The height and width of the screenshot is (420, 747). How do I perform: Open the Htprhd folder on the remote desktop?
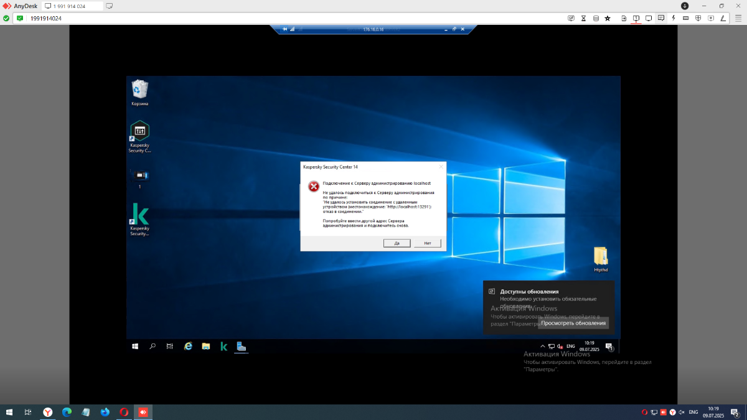[x=601, y=259]
